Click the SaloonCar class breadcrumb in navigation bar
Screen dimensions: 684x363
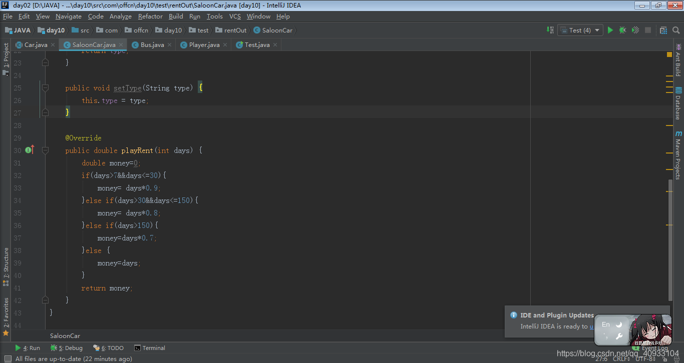point(273,30)
